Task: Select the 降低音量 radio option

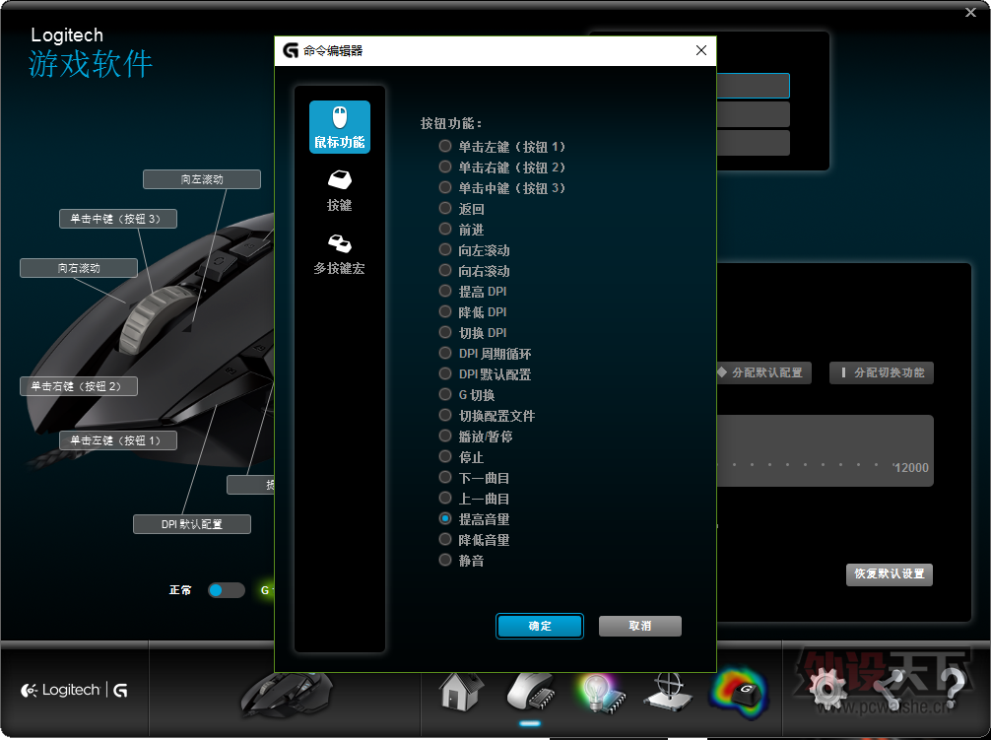Action: 445,540
